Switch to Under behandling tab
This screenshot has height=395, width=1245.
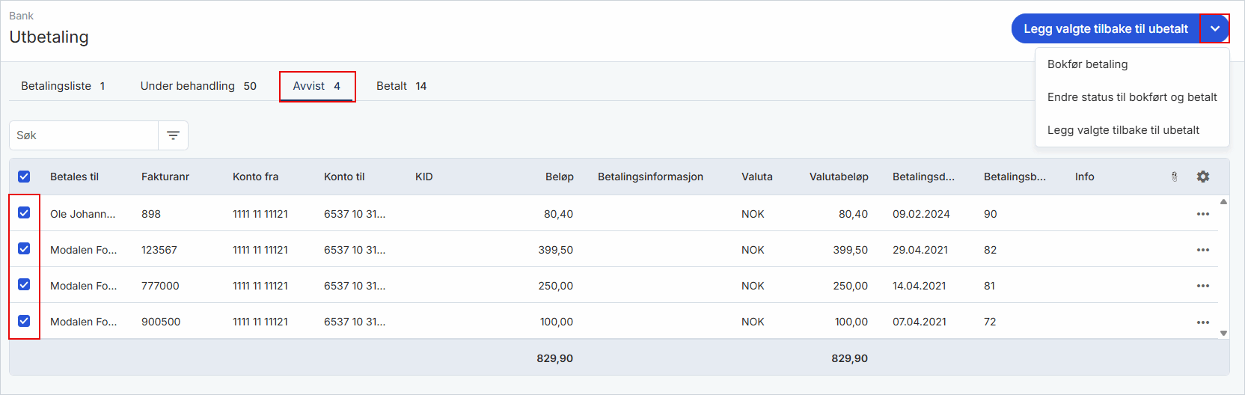tap(198, 86)
